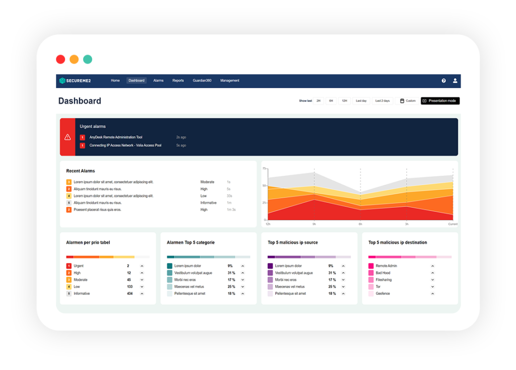Click swatch beside Geofence
Image resolution: width=516 pixels, height=370 pixels.
pyautogui.click(x=371, y=293)
